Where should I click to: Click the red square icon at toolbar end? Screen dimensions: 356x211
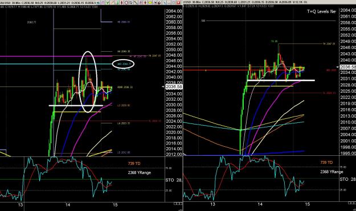click(178, 2)
